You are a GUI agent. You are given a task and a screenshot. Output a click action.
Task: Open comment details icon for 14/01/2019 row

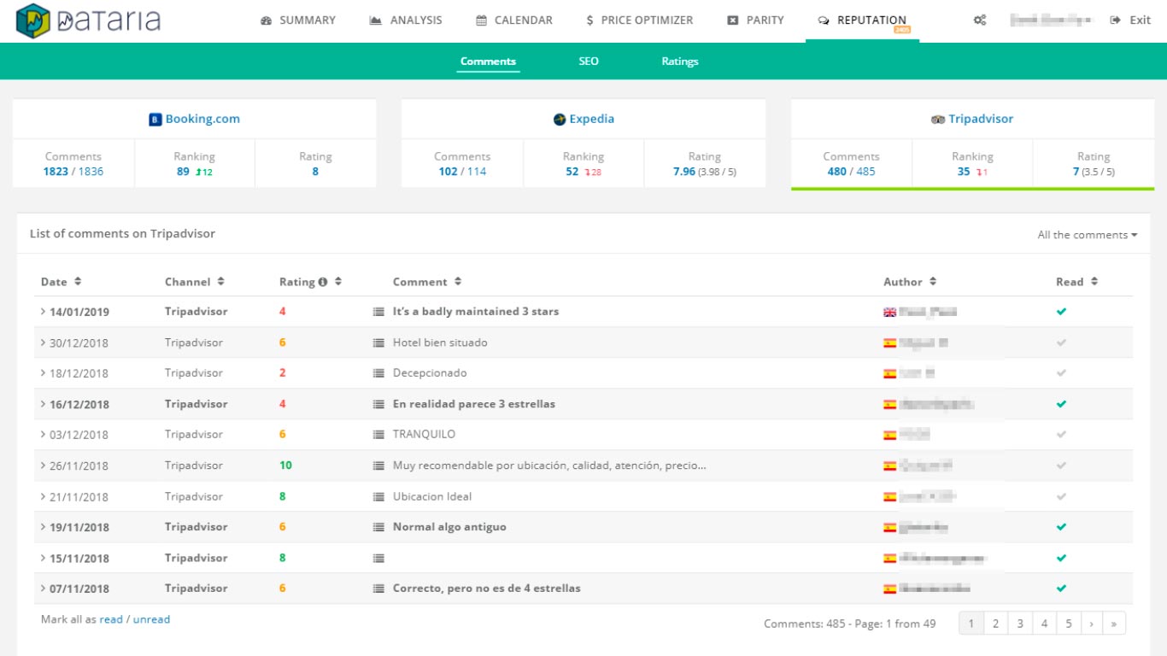pos(378,312)
